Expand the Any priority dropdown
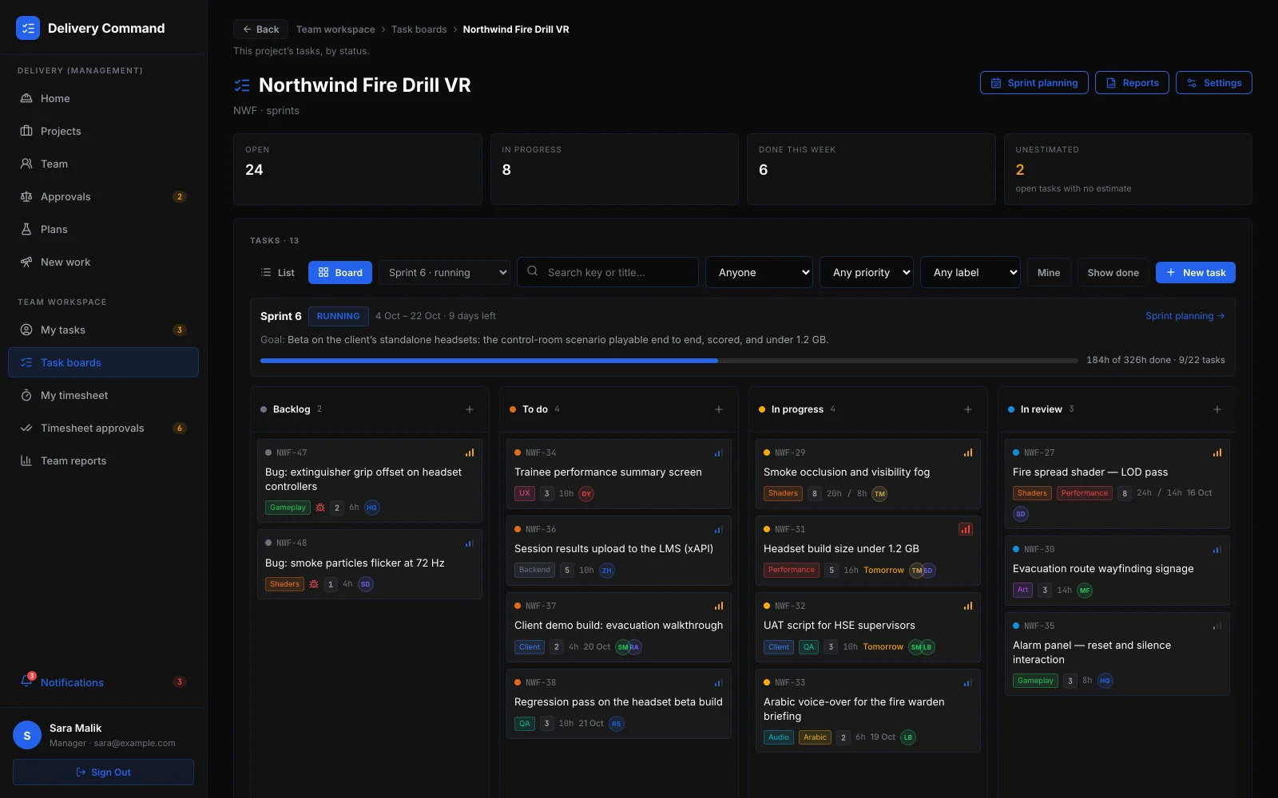The image size is (1278, 798). tap(867, 272)
